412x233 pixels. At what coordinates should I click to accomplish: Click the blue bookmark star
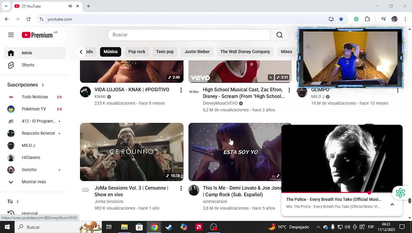341,19
